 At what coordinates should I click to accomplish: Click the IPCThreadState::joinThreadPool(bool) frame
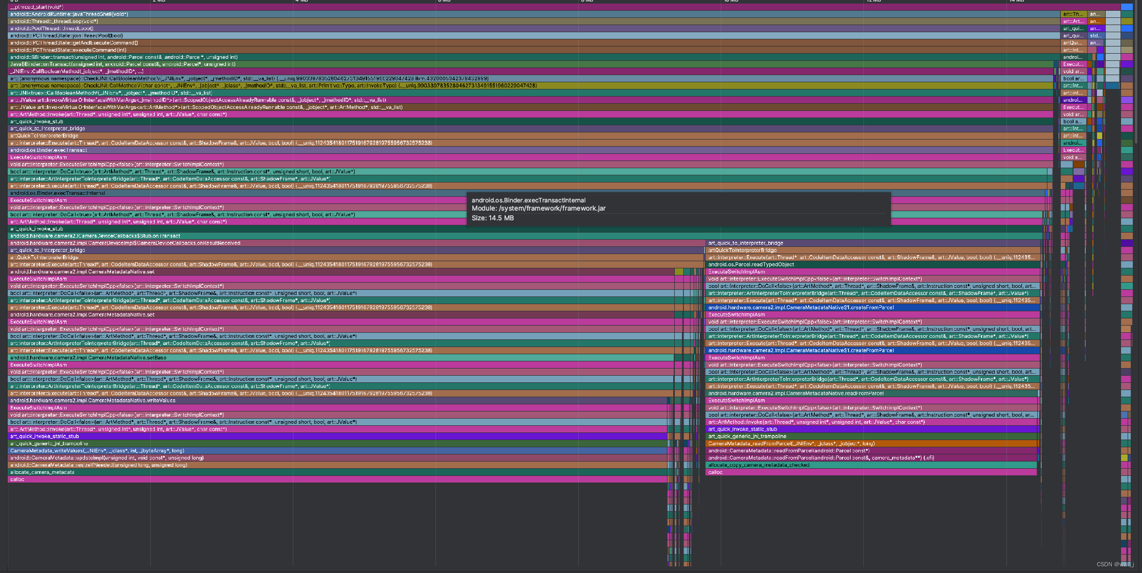click(x=534, y=36)
